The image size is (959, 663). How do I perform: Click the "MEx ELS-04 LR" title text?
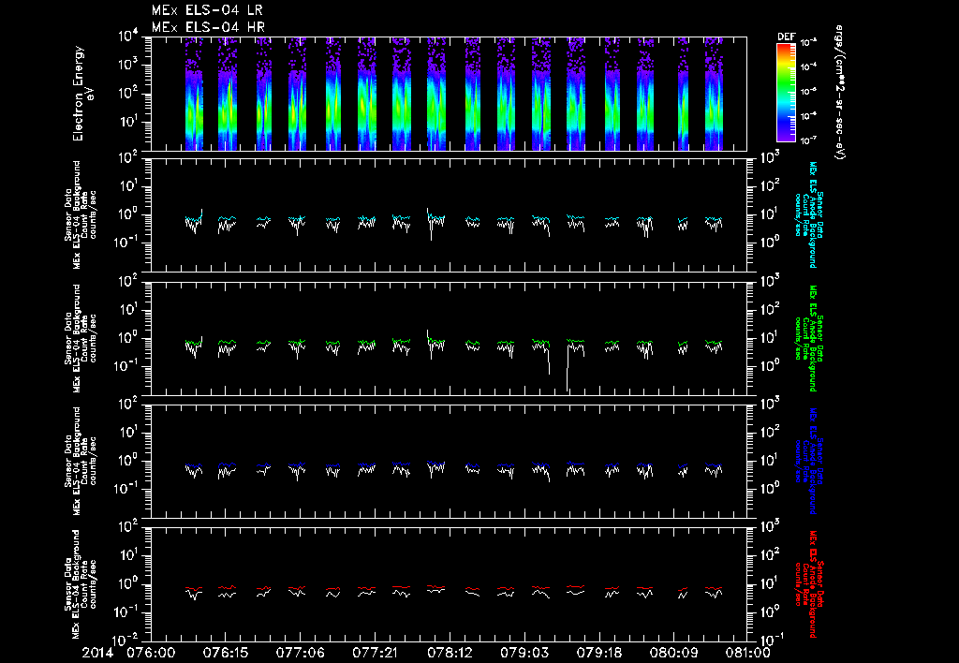pos(207,10)
